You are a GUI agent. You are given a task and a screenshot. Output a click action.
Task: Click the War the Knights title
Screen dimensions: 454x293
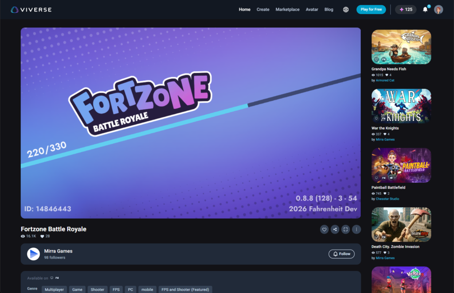385,128
